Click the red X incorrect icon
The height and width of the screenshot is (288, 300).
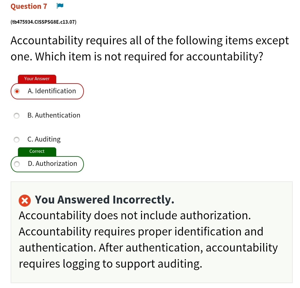(x=25, y=201)
